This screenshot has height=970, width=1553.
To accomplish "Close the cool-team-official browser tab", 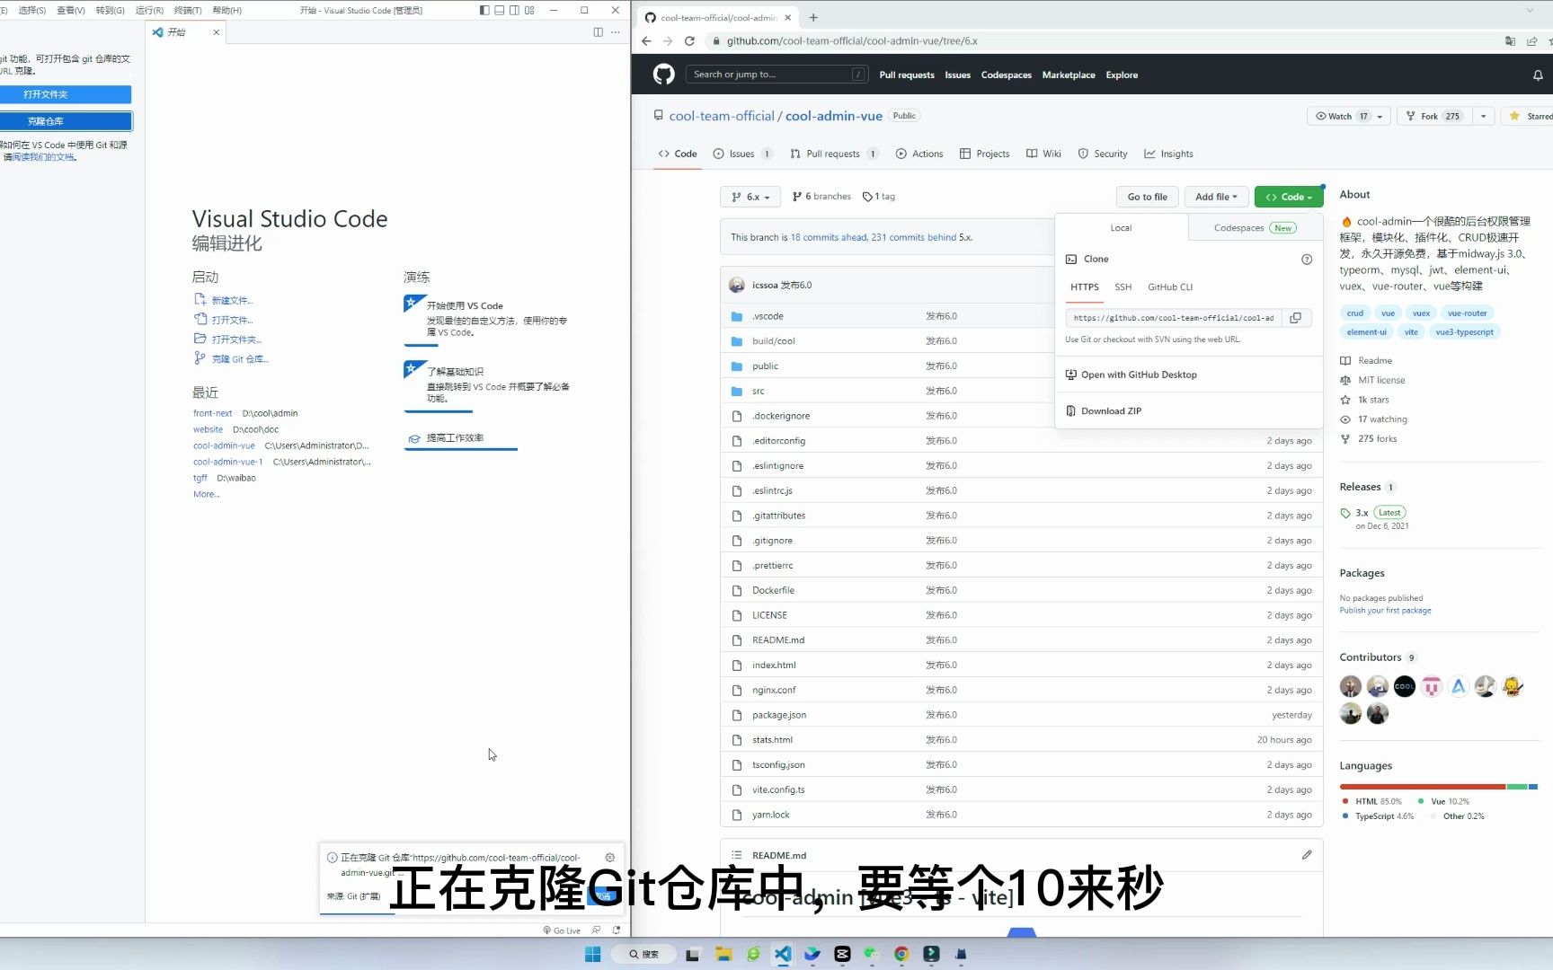I will tap(788, 17).
